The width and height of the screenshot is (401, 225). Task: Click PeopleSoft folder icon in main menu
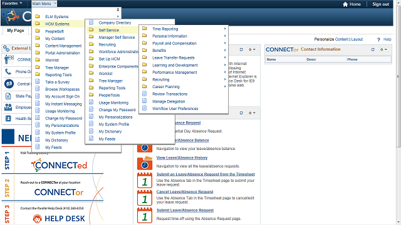click(38, 31)
